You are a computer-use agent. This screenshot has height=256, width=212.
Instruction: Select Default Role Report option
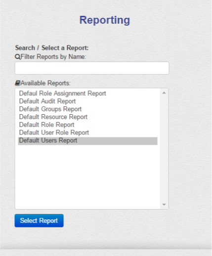click(46, 125)
